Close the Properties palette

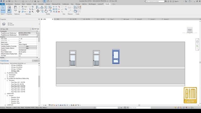click(x=39, y=19)
